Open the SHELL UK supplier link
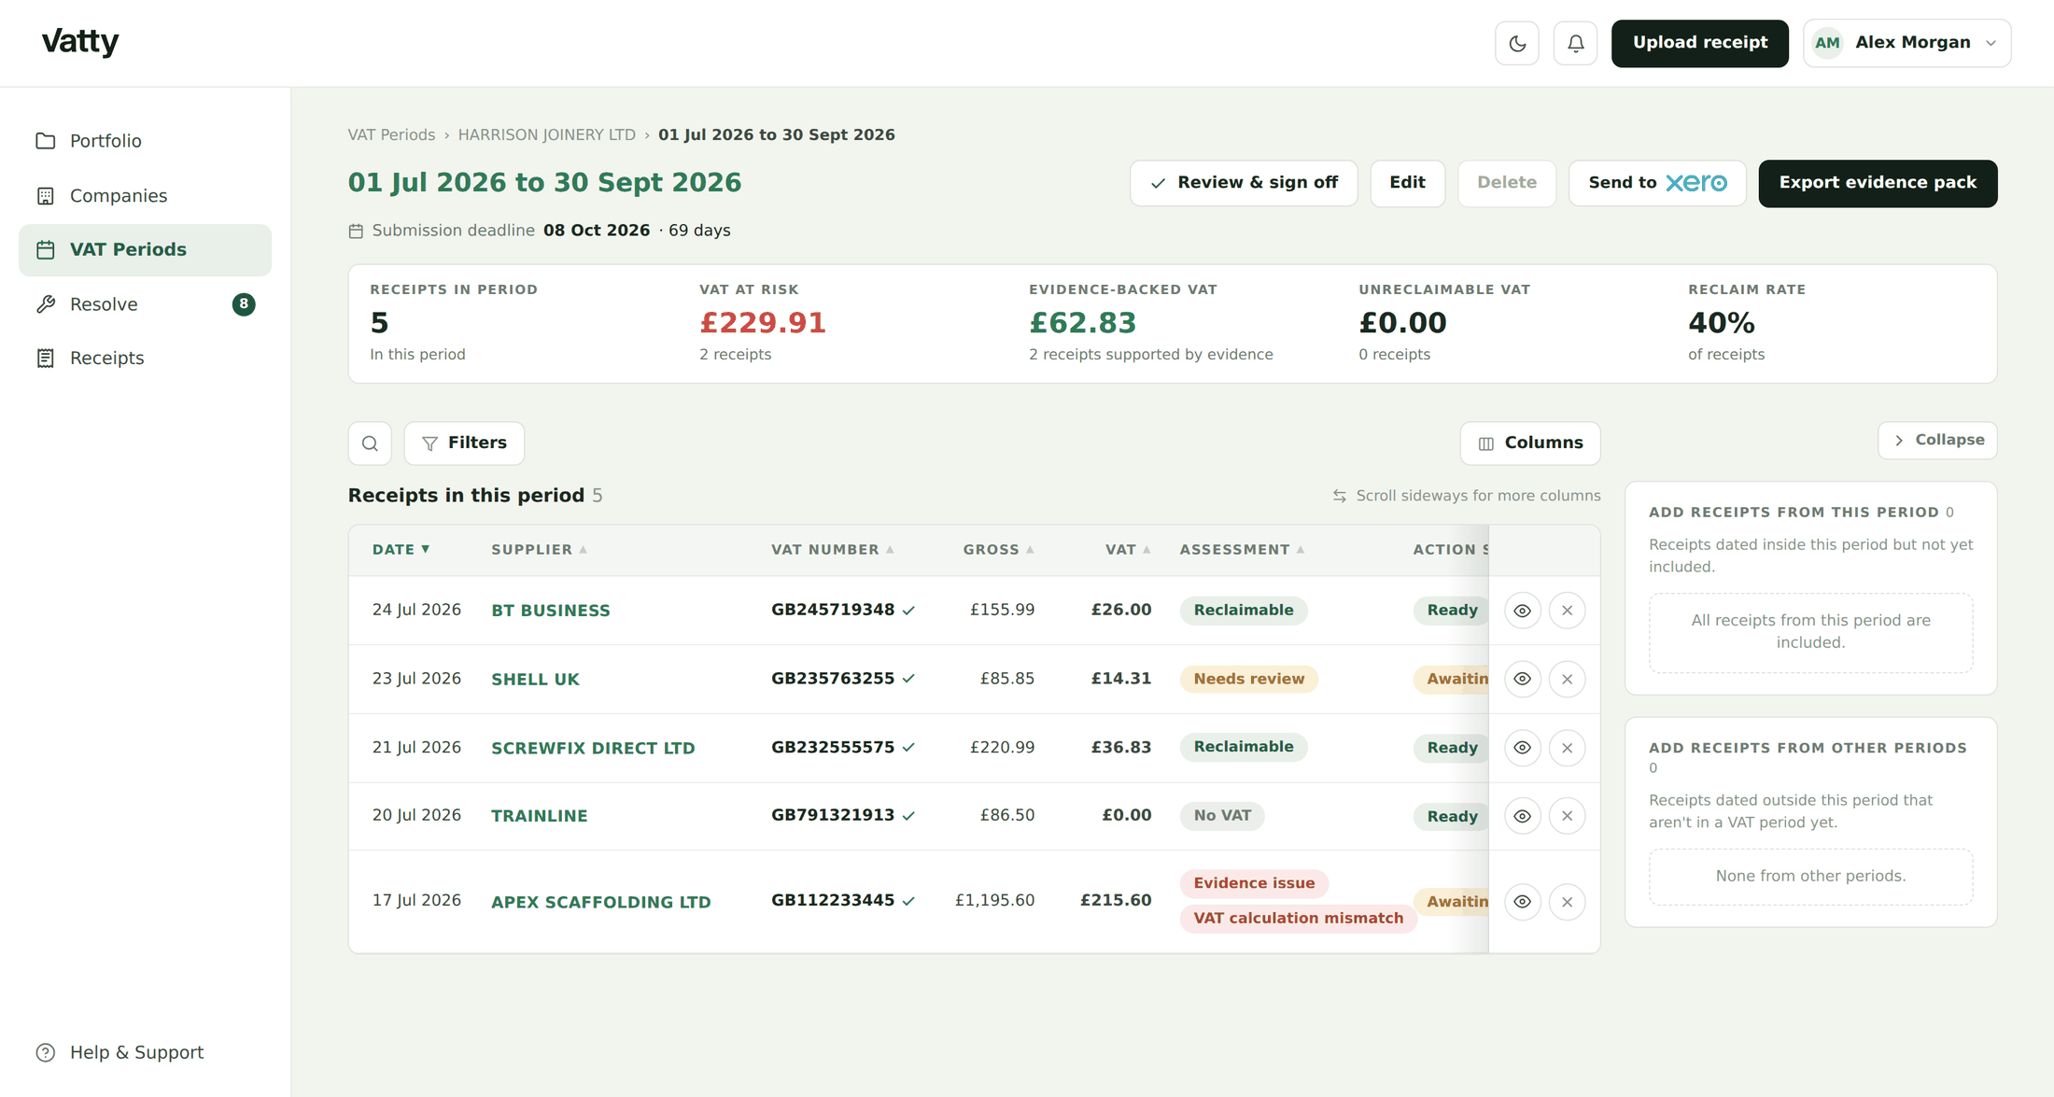This screenshot has height=1097, width=2054. pyautogui.click(x=535, y=680)
